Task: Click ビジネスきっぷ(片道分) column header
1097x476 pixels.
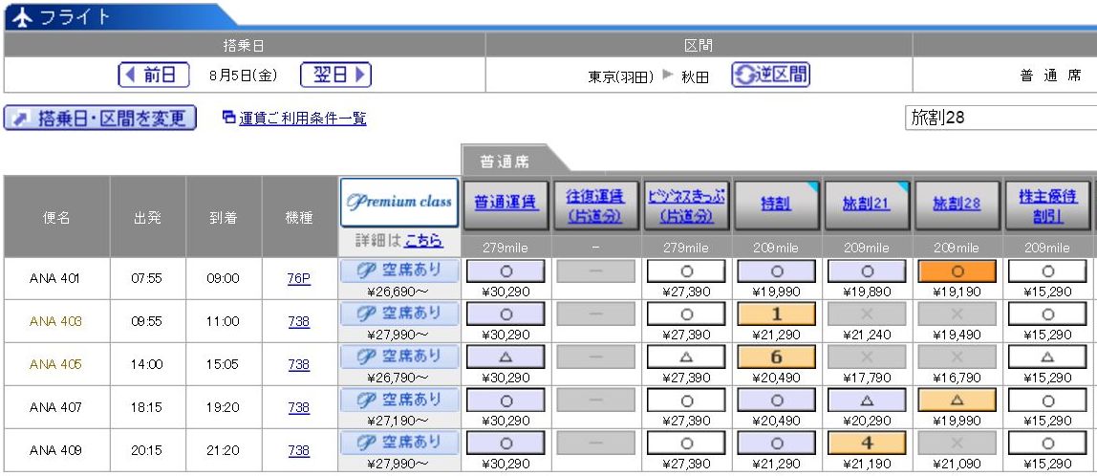Action: pyautogui.click(x=687, y=206)
